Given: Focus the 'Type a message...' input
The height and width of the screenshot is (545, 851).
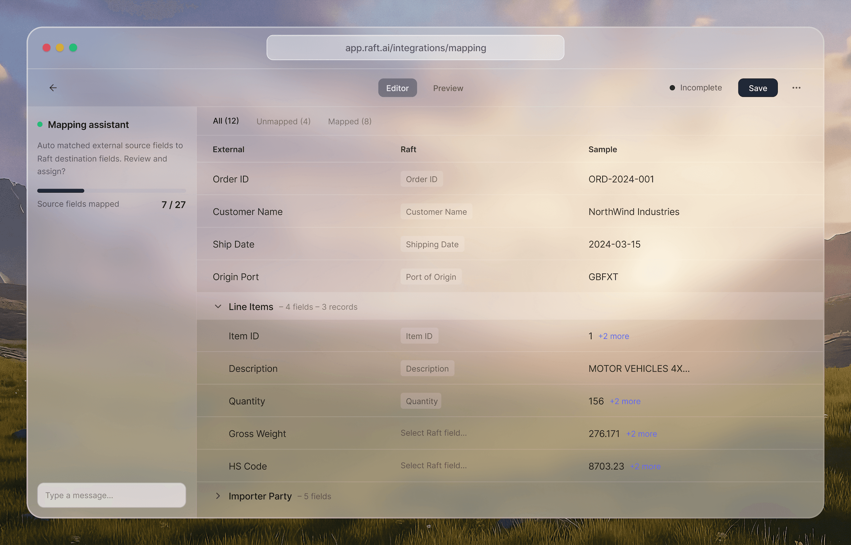Looking at the screenshot, I should [x=111, y=495].
